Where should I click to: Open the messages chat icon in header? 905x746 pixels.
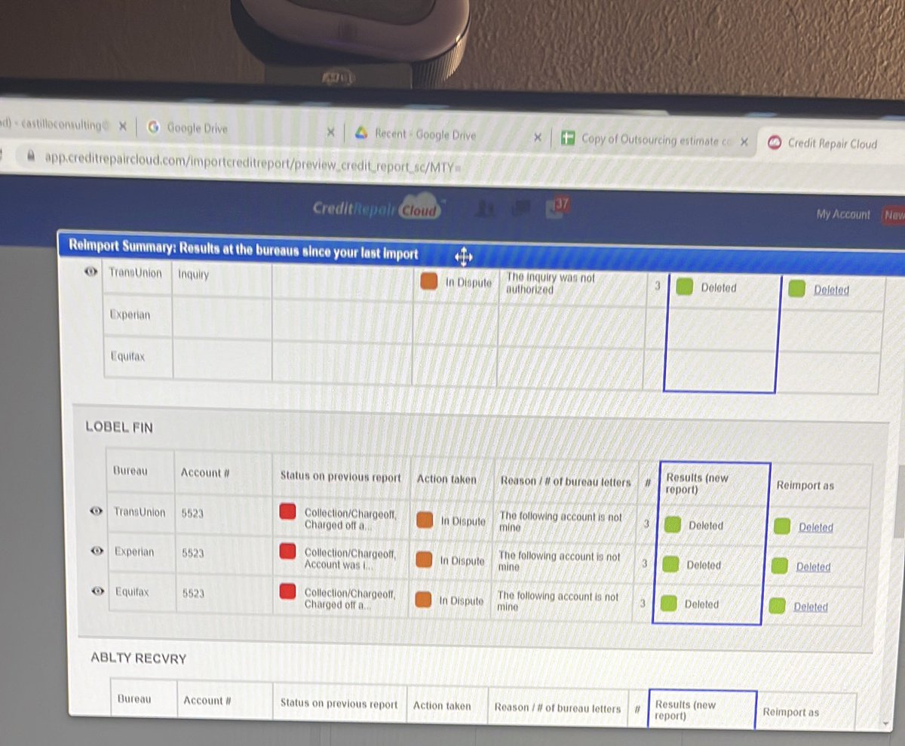pyautogui.click(x=521, y=208)
